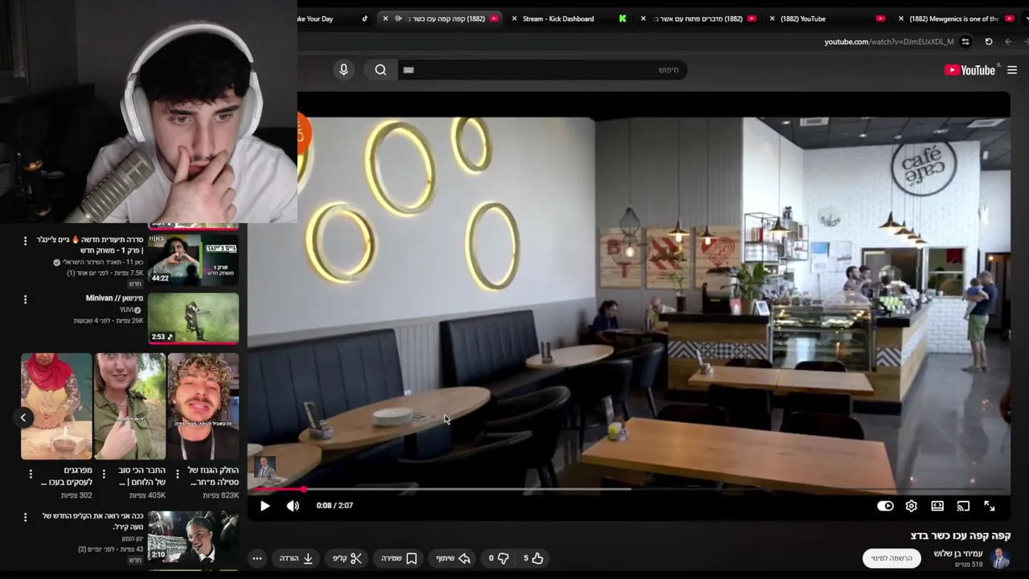Image resolution: width=1029 pixels, height=579 pixels.
Task: Click the channel icon overlay in the video corner
Action: tap(264, 467)
